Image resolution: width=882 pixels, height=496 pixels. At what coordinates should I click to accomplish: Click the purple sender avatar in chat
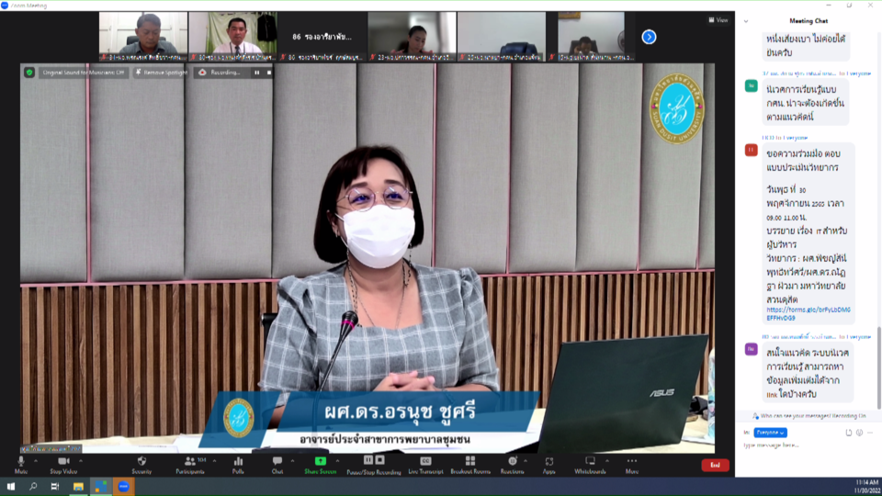[x=751, y=349]
